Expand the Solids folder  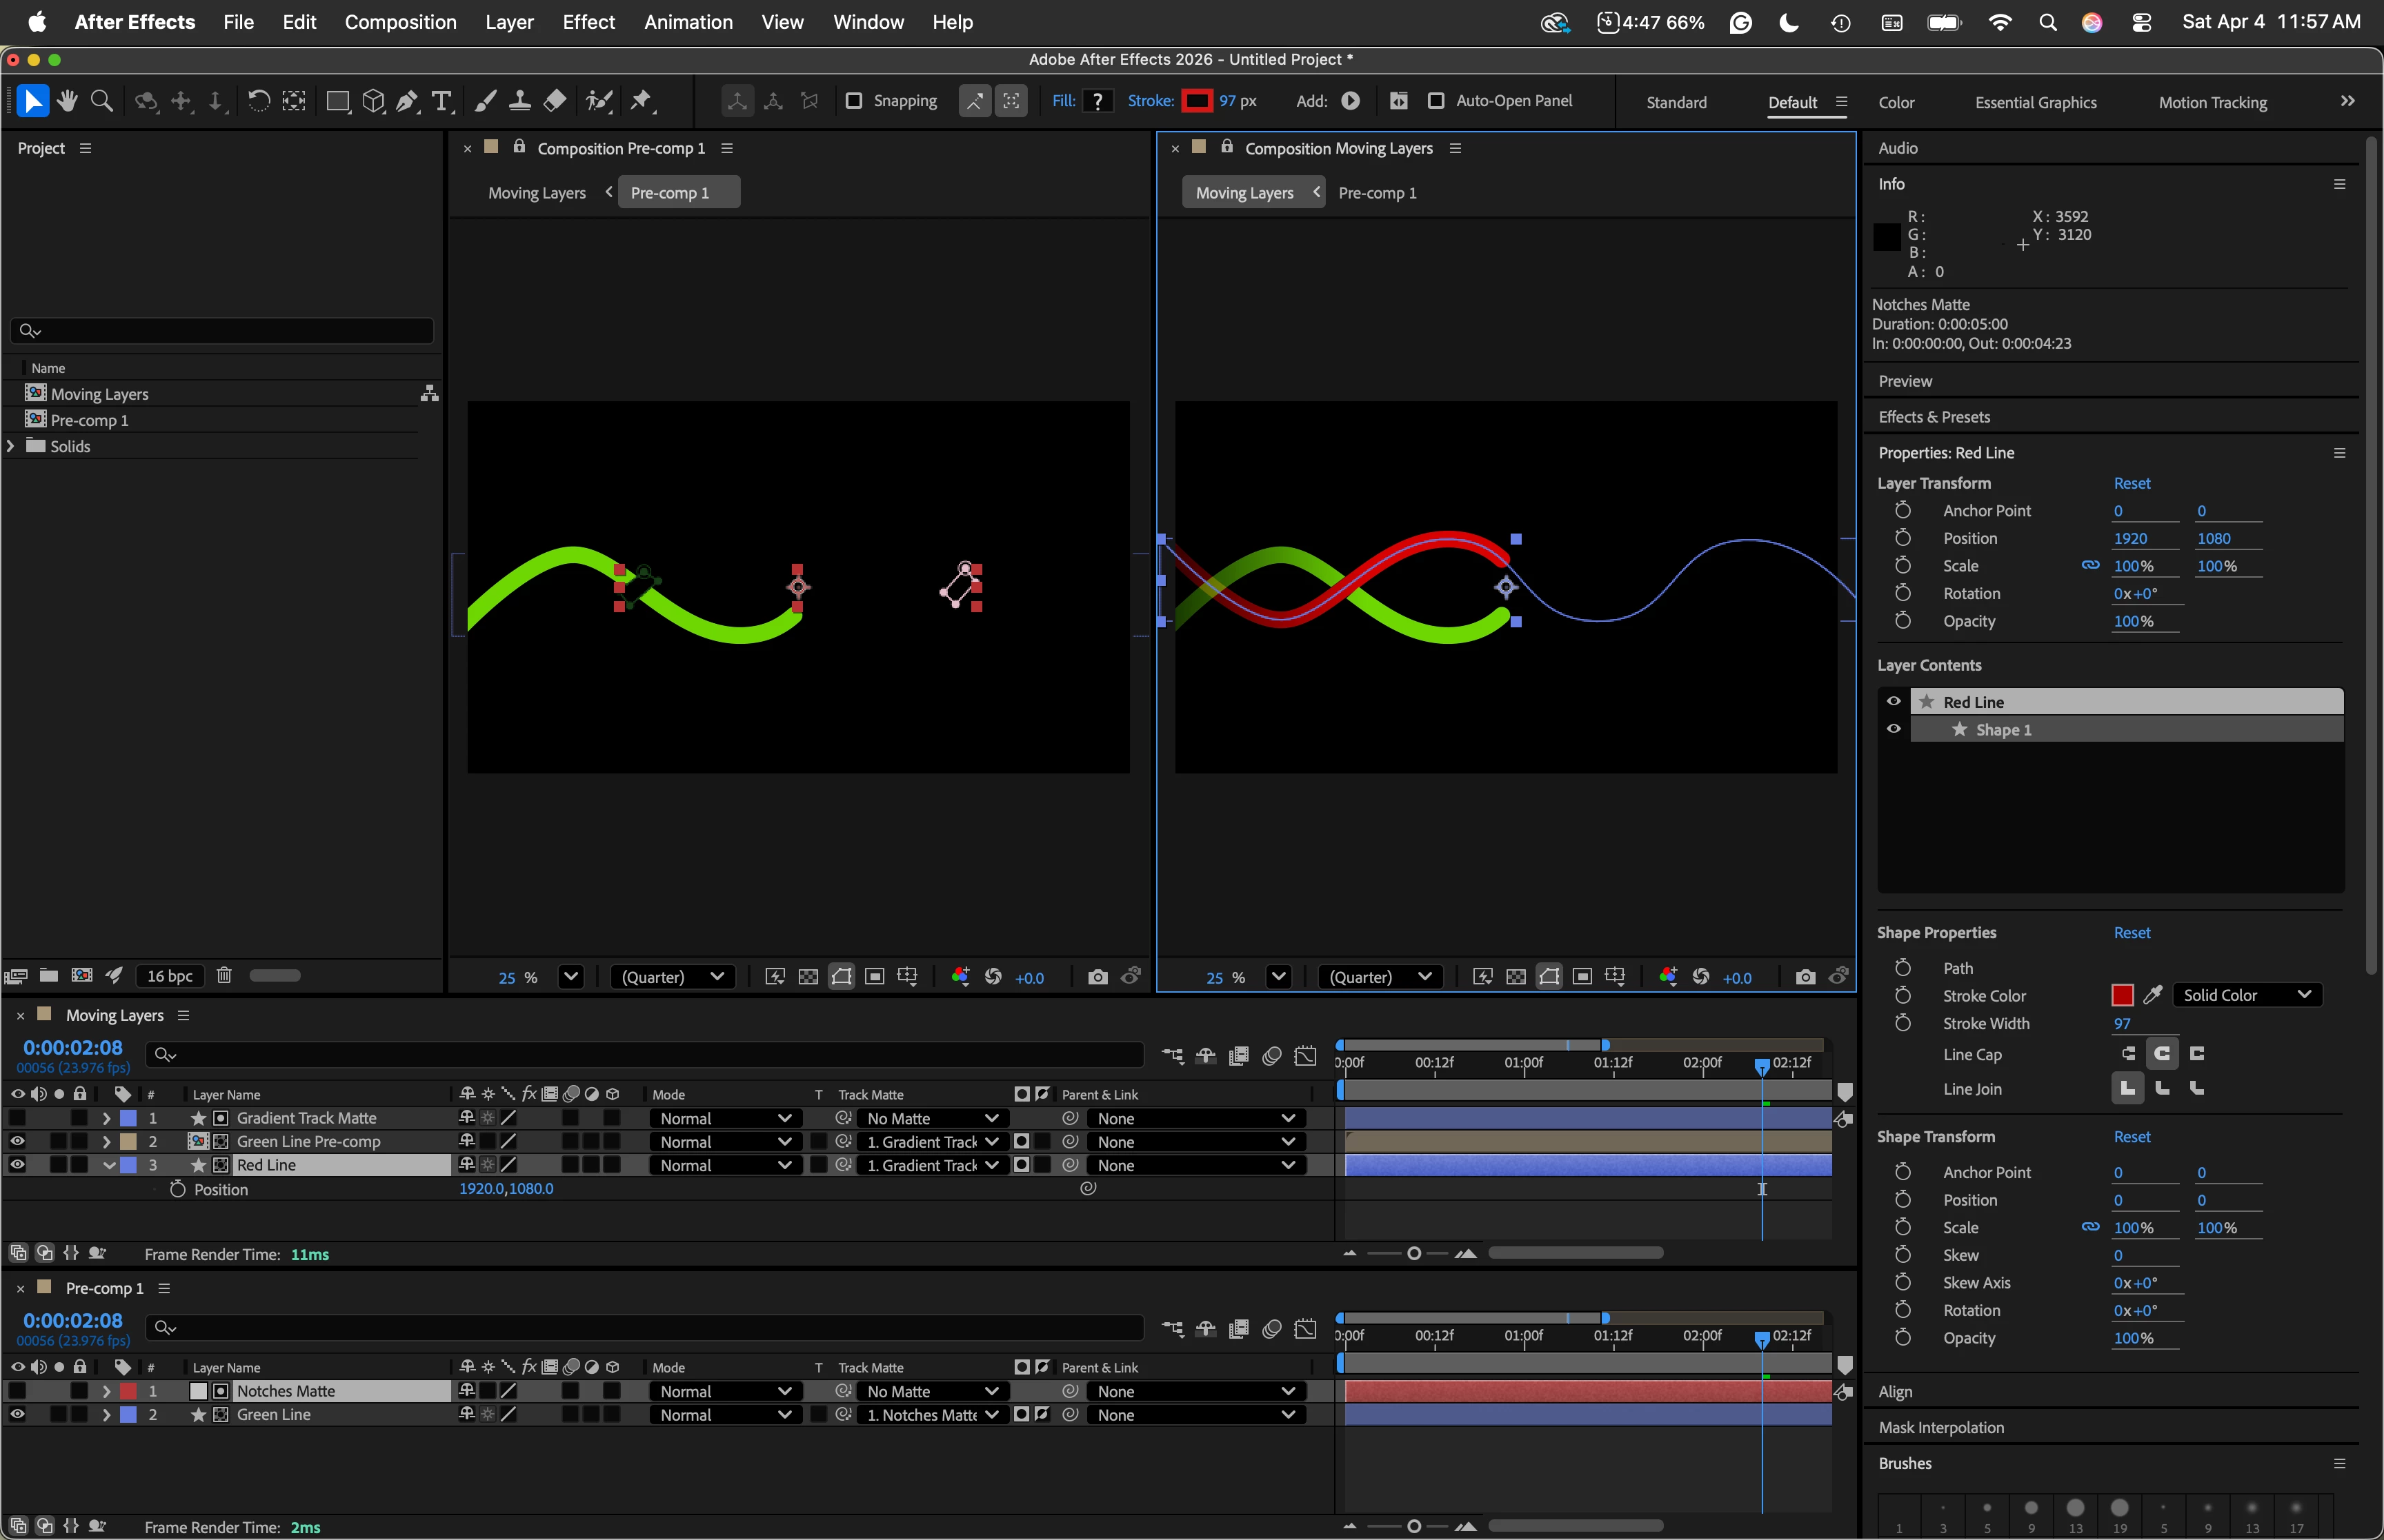(11, 446)
